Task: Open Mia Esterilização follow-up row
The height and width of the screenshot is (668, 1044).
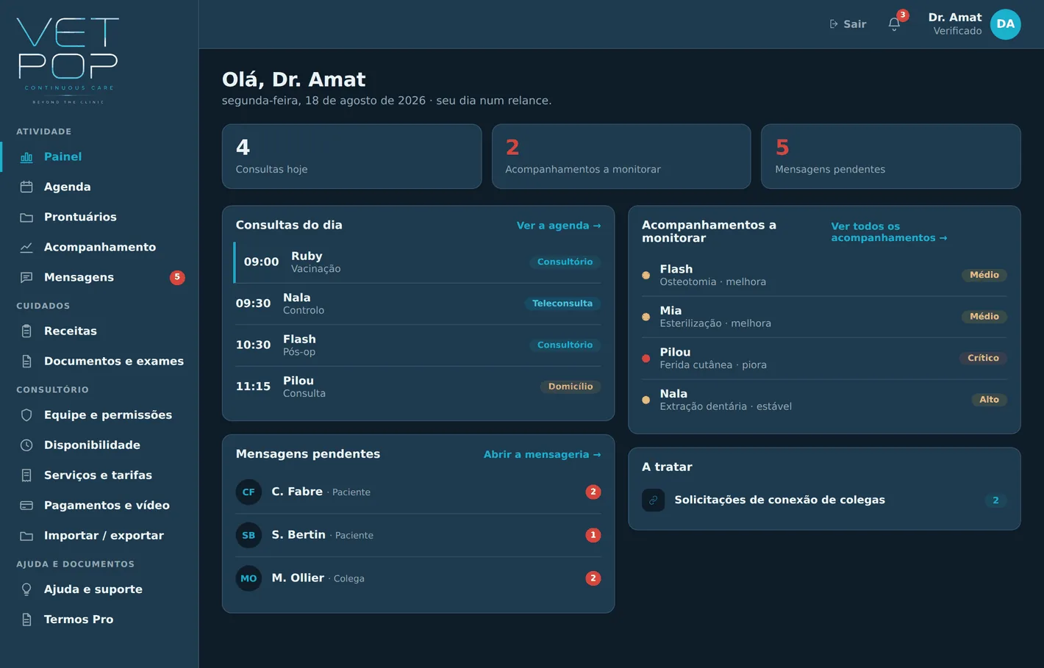Action: [x=824, y=317]
